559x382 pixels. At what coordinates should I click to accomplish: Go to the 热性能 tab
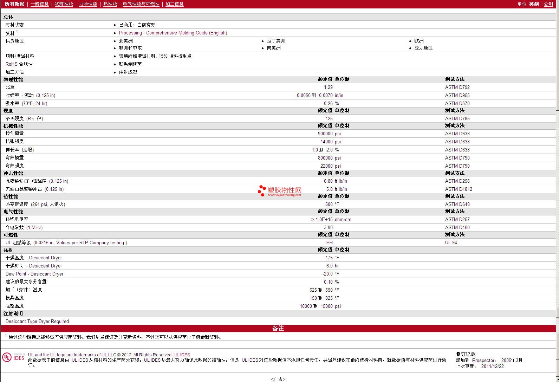pos(110,4)
